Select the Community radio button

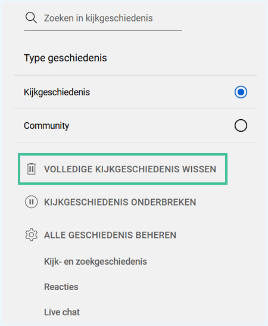coord(241,125)
